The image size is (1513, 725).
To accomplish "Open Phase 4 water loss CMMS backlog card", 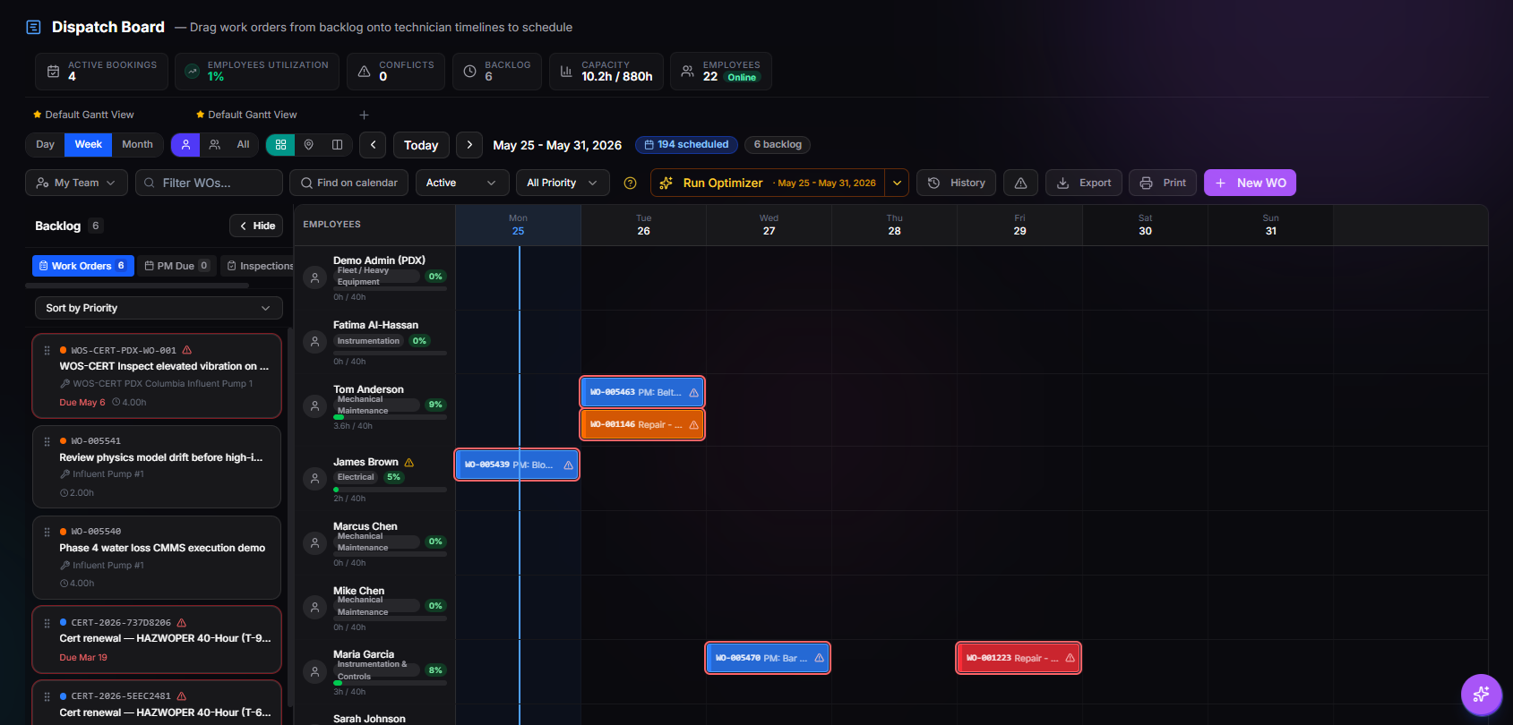I will coord(157,558).
